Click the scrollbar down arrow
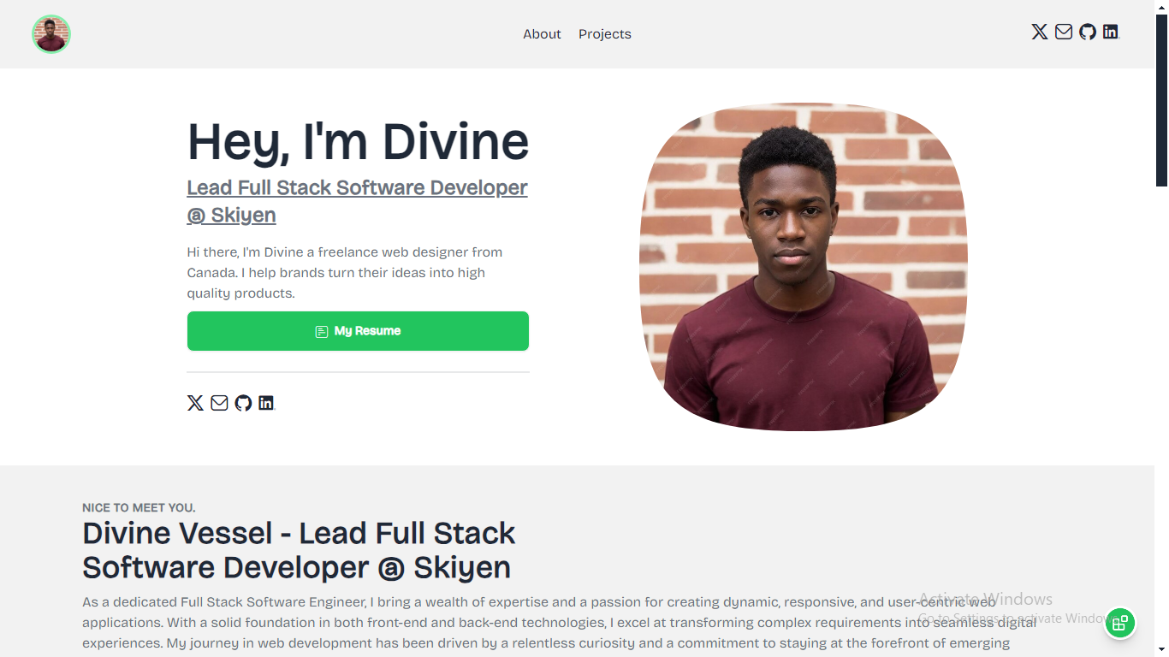The width and height of the screenshot is (1169, 657). click(1161, 649)
